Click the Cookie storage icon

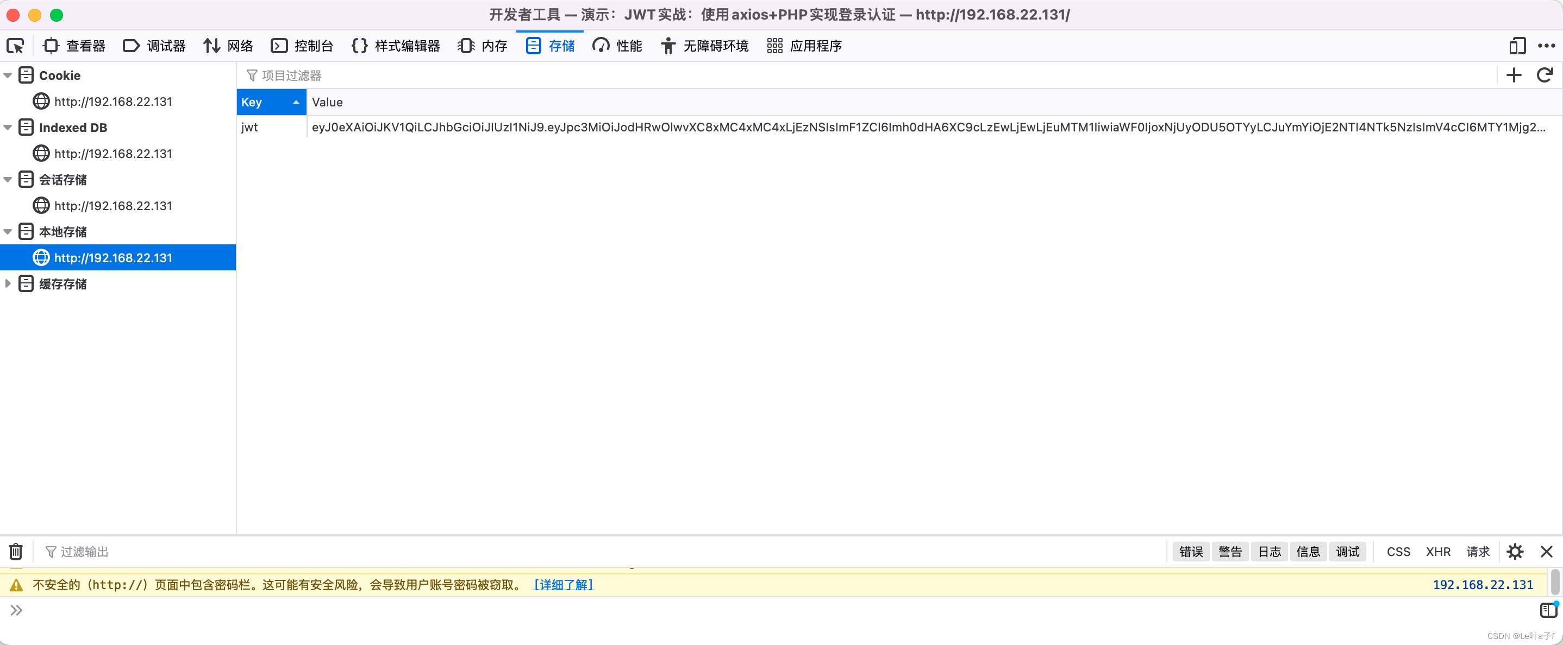click(26, 75)
